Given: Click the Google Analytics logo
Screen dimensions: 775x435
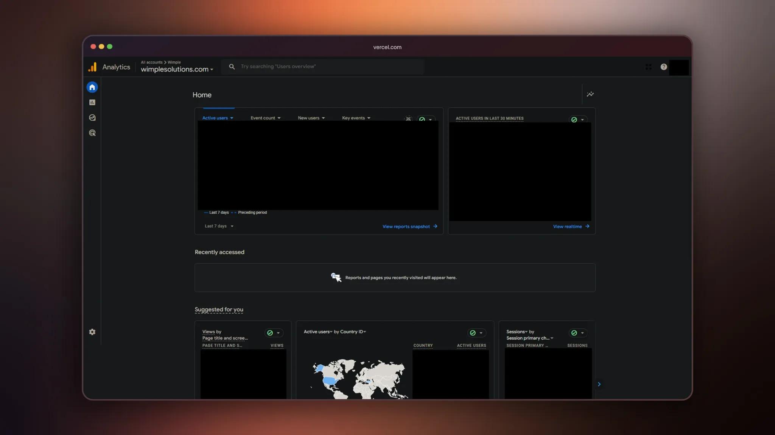Looking at the screenshot, I should point(92,67).
